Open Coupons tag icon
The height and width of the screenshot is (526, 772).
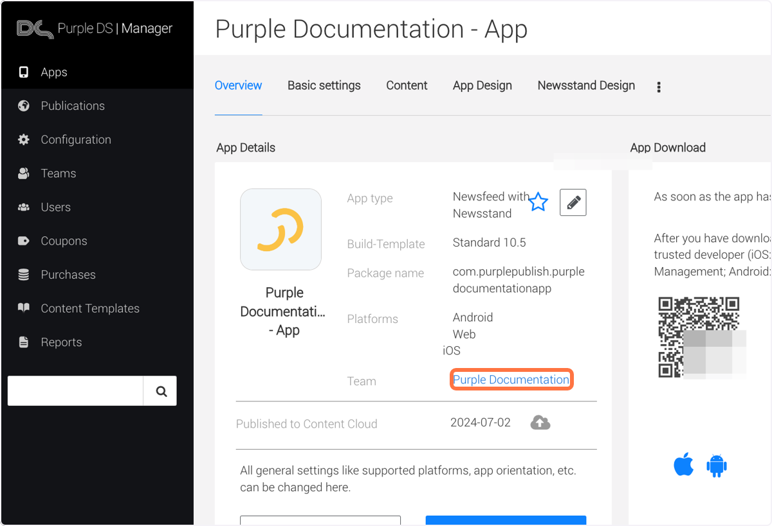pyautogui.click(x=24, y=241)
